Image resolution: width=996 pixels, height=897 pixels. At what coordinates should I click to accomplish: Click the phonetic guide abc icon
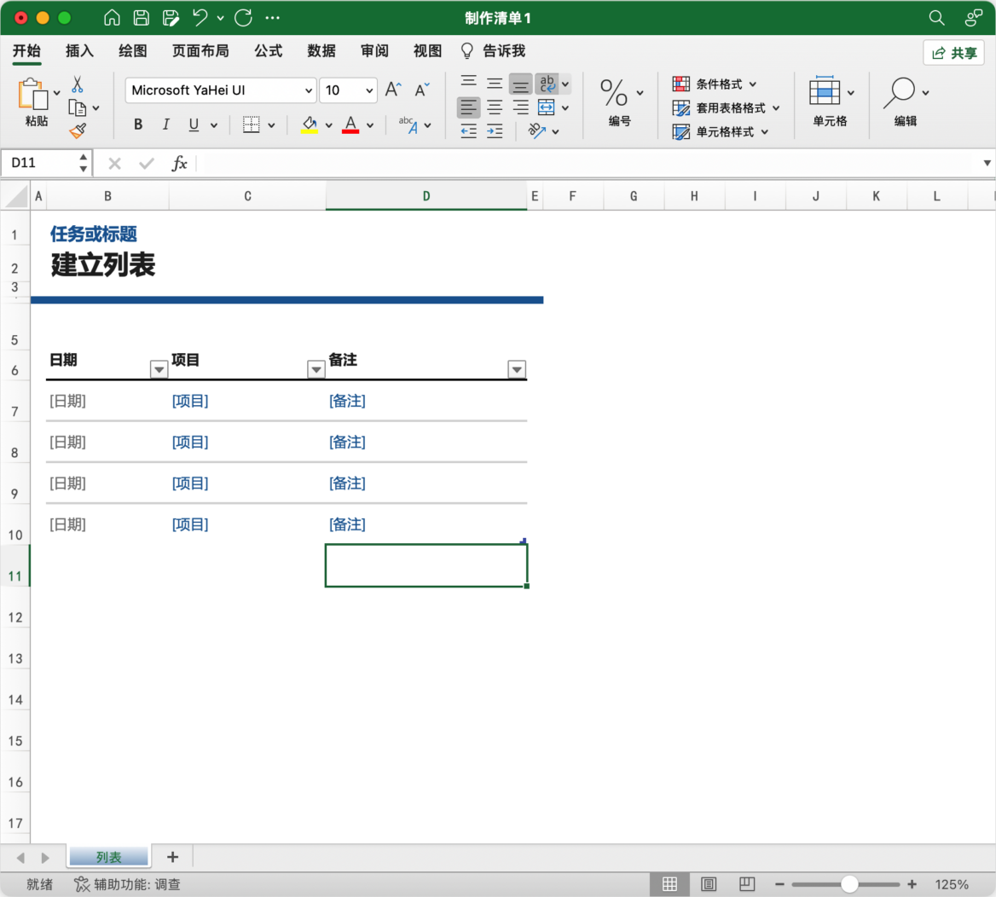point(408,124)
